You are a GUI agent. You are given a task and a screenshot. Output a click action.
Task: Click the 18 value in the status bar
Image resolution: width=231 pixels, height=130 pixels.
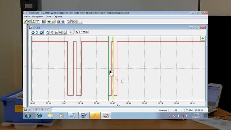176,110
